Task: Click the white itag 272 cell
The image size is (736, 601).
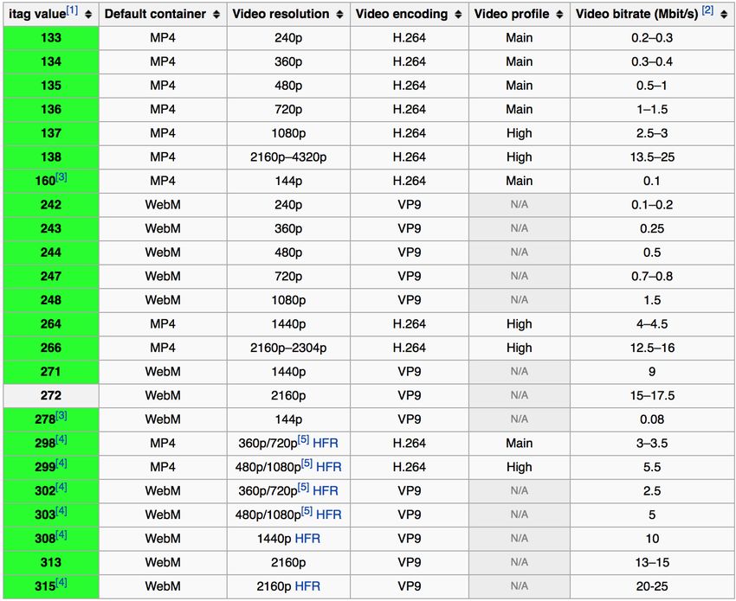Action: pyautogui.click(x=51, y=395)
